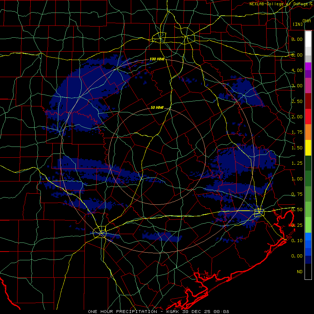314x314 pixels.
Task: Click the 2.00 legend value
Action: point(297,117)
